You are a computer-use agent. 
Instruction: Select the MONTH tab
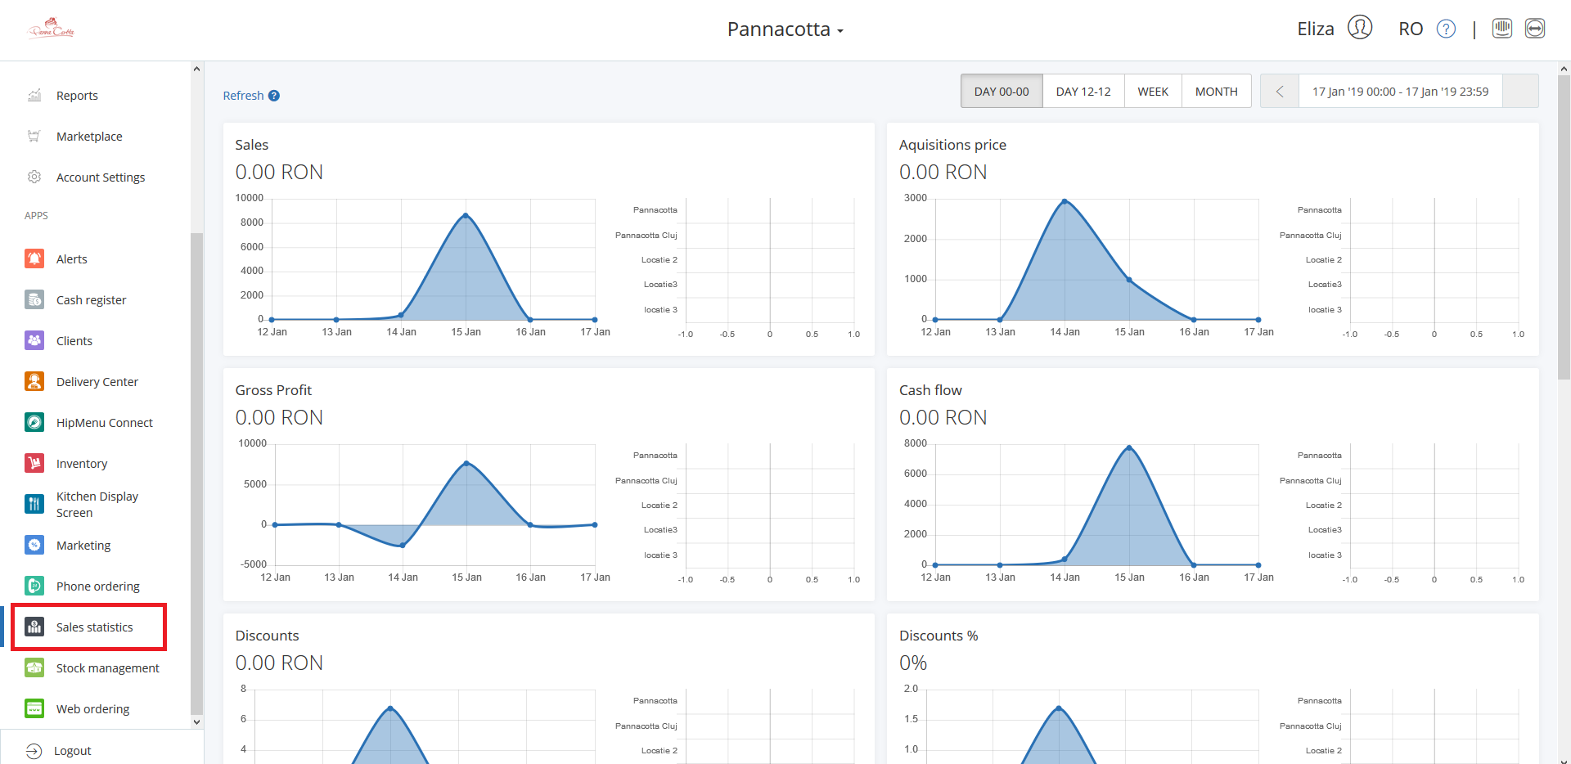(1216, 92)
